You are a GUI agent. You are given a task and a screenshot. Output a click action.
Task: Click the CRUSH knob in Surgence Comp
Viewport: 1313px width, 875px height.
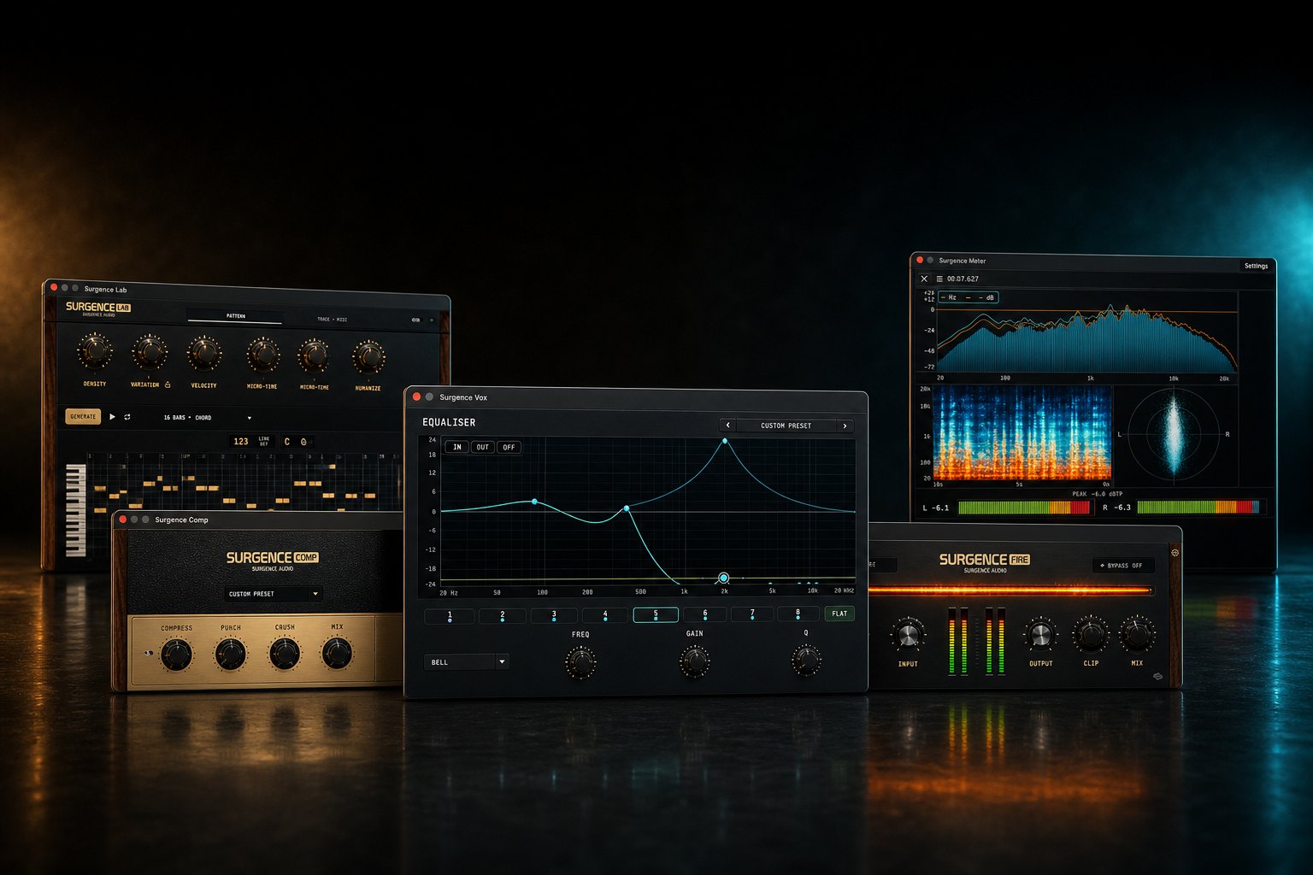tap(284, 655)
